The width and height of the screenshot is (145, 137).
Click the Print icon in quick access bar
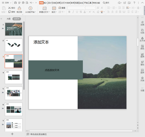23,3
